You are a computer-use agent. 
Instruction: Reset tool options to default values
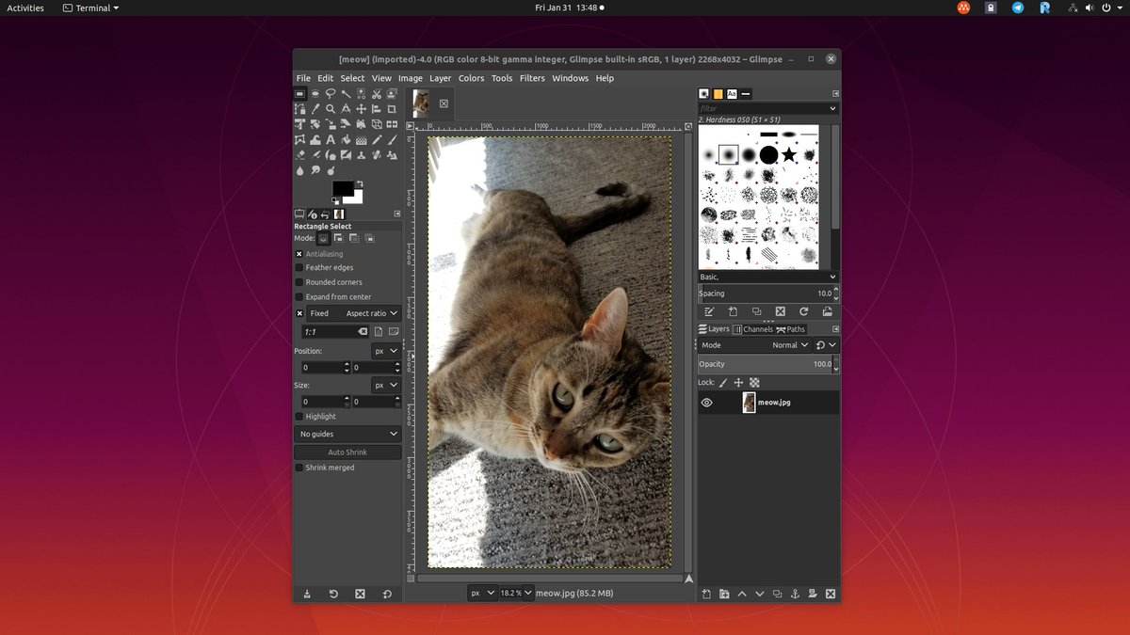tap(387, 594)
